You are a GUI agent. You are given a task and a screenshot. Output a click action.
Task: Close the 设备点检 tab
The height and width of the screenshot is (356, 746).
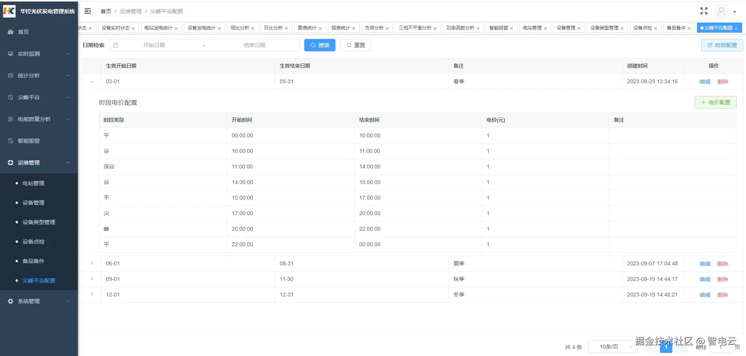(x=656, y=28)
